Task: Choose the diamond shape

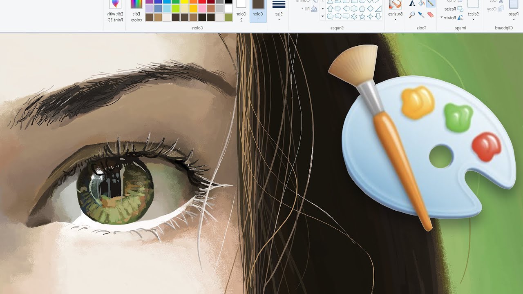Action: coord(370,8)
